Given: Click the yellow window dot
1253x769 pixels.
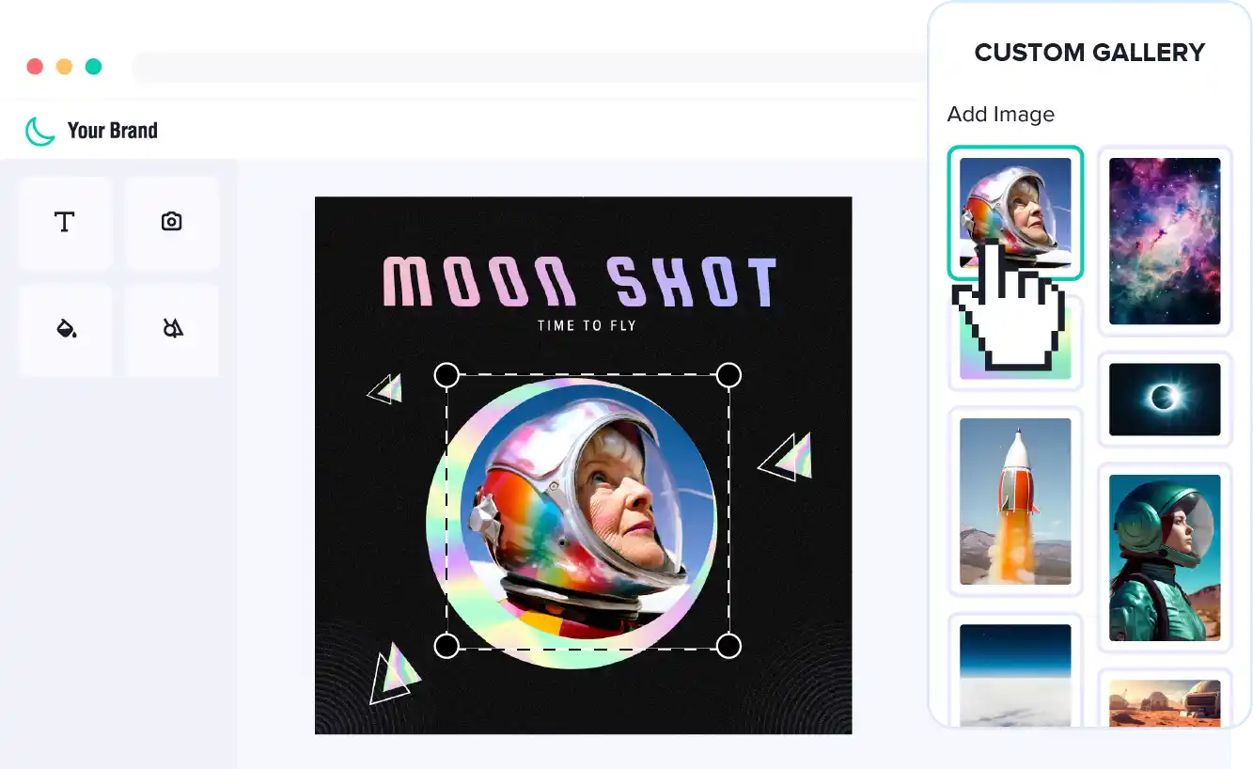Looking at the screenshot, I should pyautogui.click(x=64, y=67).
